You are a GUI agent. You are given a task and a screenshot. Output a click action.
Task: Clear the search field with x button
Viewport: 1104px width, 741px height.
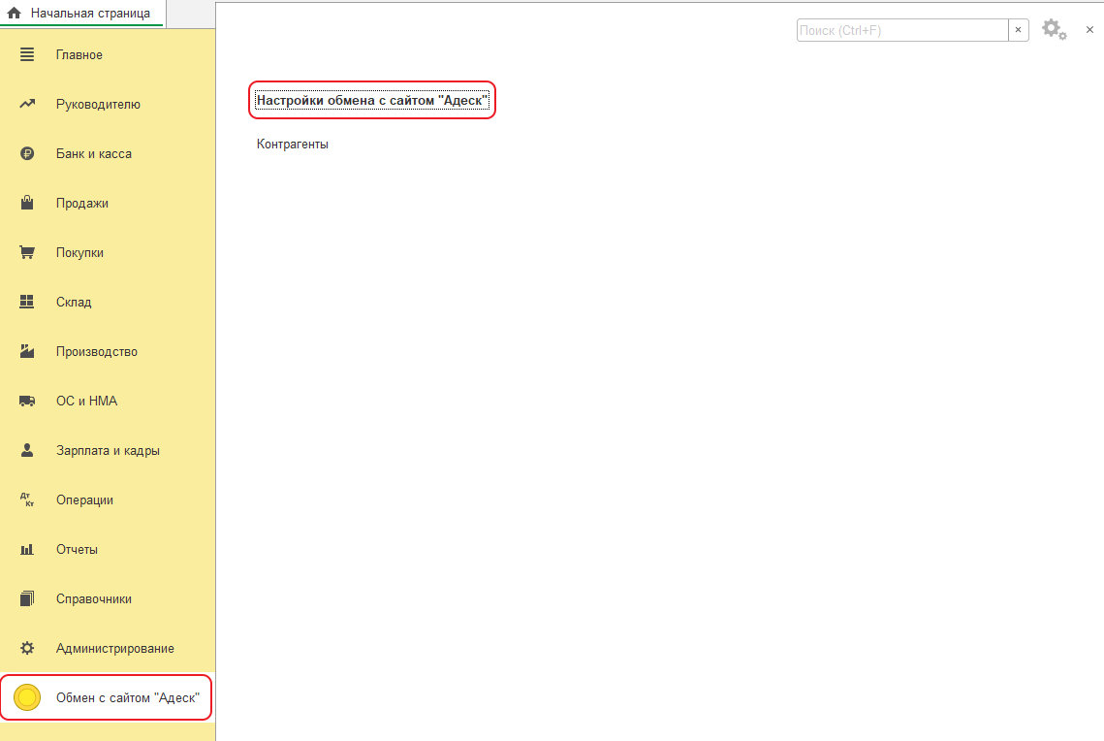[1018, 30]
